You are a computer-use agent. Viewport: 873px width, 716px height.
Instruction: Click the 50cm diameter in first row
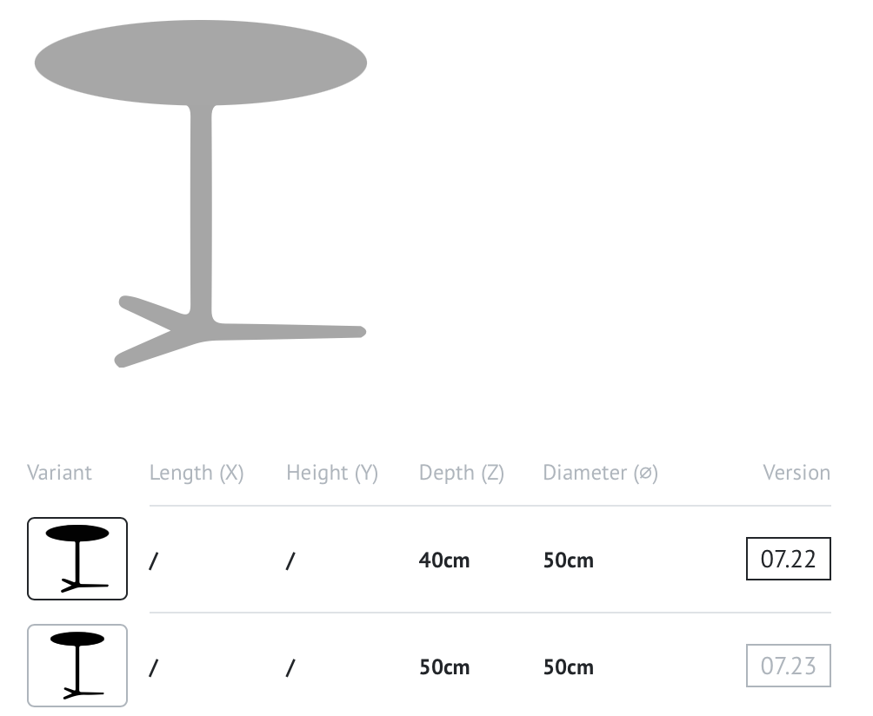[569, 560]
